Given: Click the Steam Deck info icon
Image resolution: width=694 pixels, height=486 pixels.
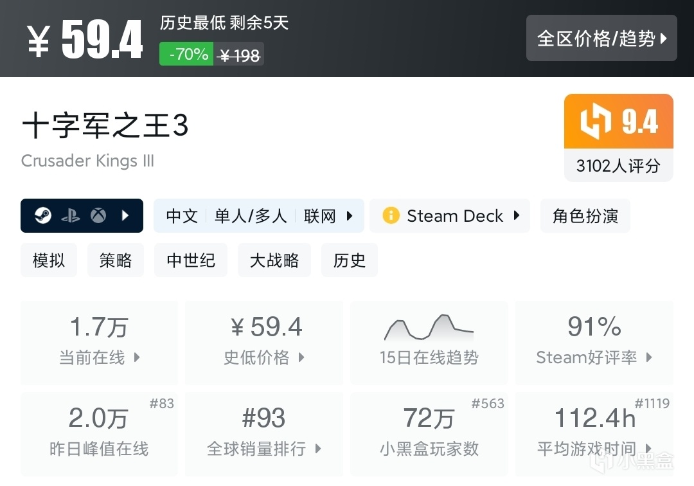Looking at the screenshot, I should 390,216.
